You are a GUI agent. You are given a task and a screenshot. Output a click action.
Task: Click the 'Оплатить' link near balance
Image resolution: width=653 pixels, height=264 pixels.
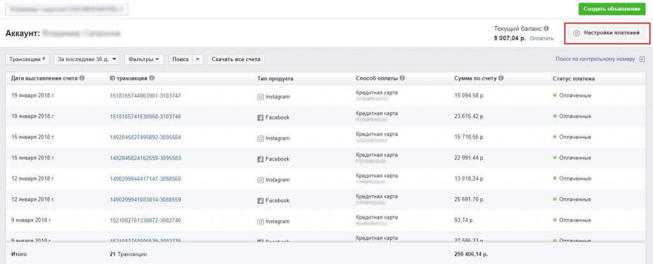(x=541, y=38)
